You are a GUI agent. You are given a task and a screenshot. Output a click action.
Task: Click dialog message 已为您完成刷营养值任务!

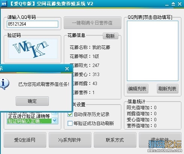[44, 84]
